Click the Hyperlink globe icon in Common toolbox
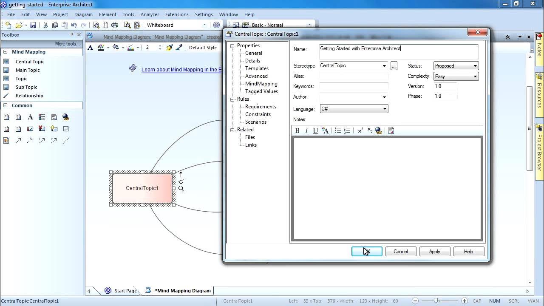Viewport: 544px width, 306px height. point(66,117)
